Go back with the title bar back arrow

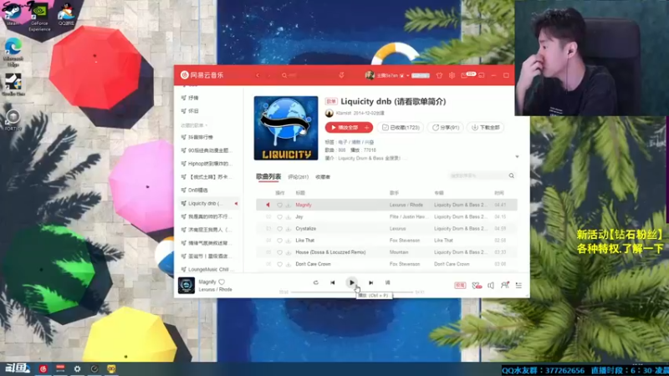[258, 75]
